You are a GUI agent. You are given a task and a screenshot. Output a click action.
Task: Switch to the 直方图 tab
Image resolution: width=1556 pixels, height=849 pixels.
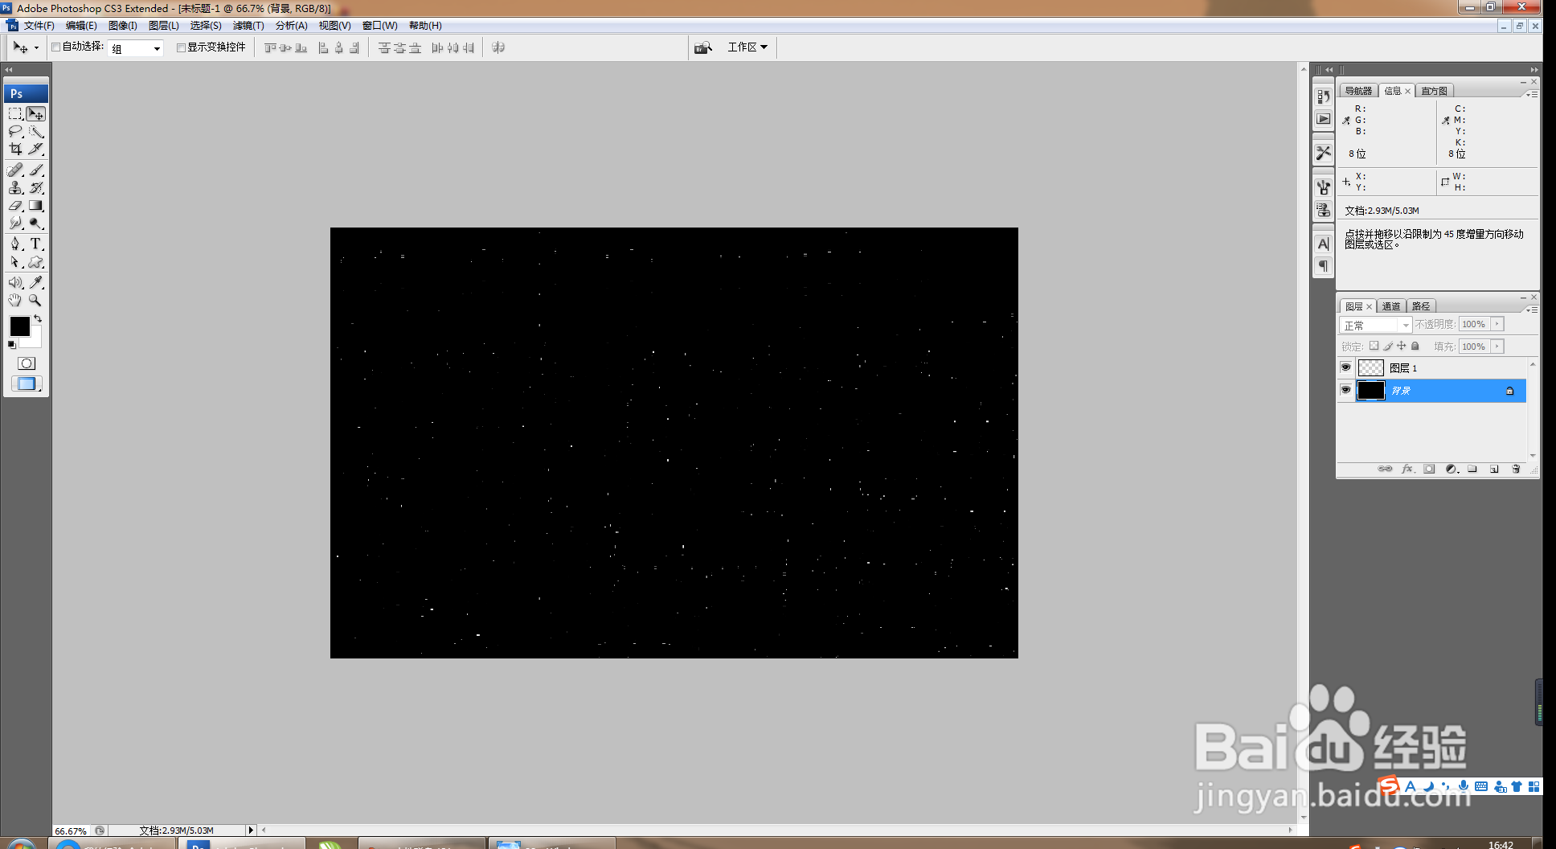[1435, 91]
